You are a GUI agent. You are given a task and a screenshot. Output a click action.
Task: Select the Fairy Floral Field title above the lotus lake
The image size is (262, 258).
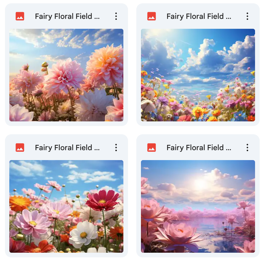click(199, 148)
